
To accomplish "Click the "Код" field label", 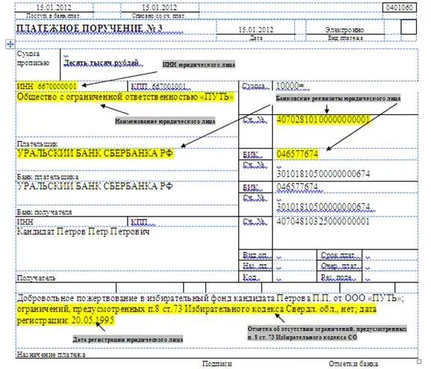I will click(x=249, y=277).
